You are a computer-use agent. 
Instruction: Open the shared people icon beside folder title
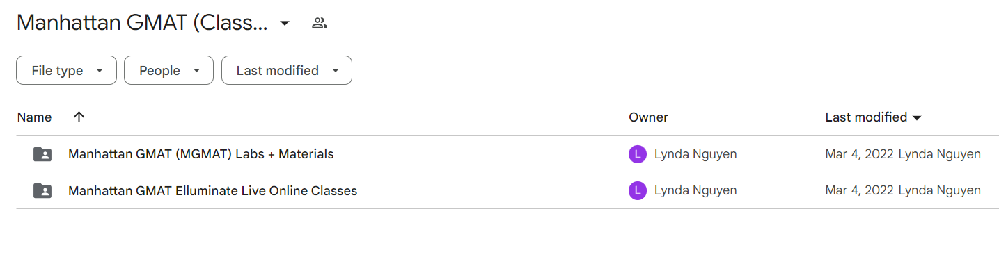pos(320,23)
